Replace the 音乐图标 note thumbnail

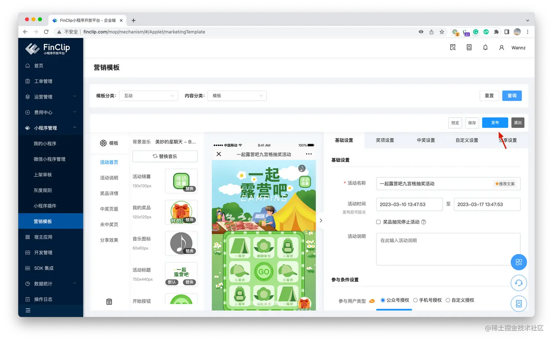189,251
